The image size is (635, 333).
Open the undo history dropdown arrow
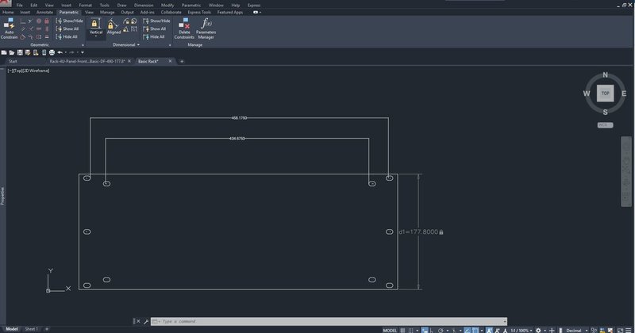pyautogui.click(x=66, y=52)
